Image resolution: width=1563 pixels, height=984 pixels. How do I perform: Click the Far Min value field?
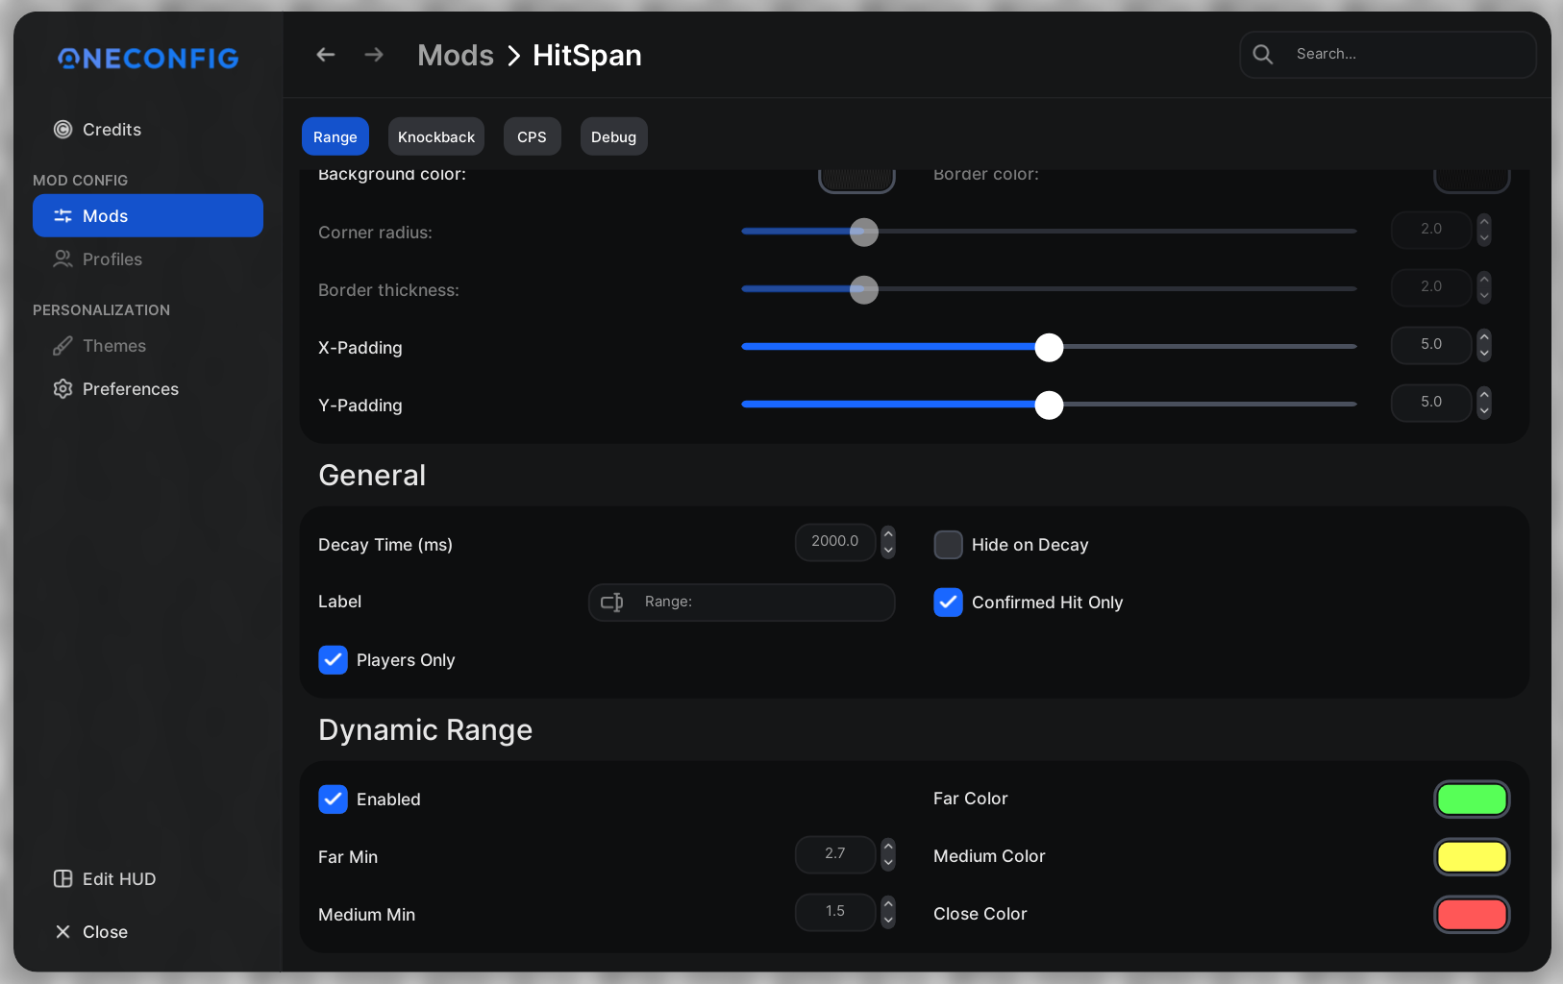tap(835, 854)
